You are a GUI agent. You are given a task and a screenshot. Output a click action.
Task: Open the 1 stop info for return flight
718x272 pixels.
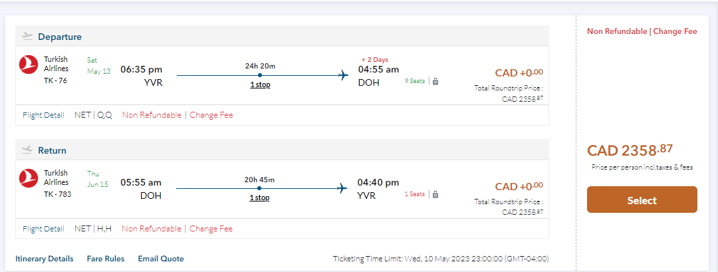pos(260,198)
